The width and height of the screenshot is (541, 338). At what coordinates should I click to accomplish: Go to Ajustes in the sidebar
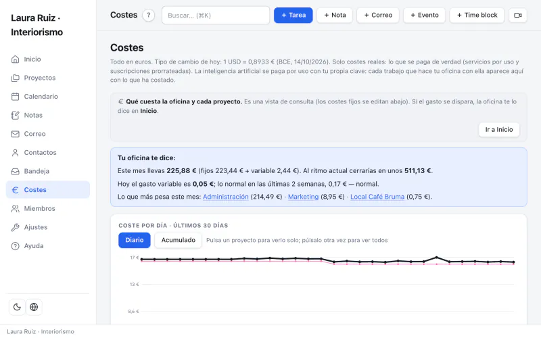[x=48, y=227]
